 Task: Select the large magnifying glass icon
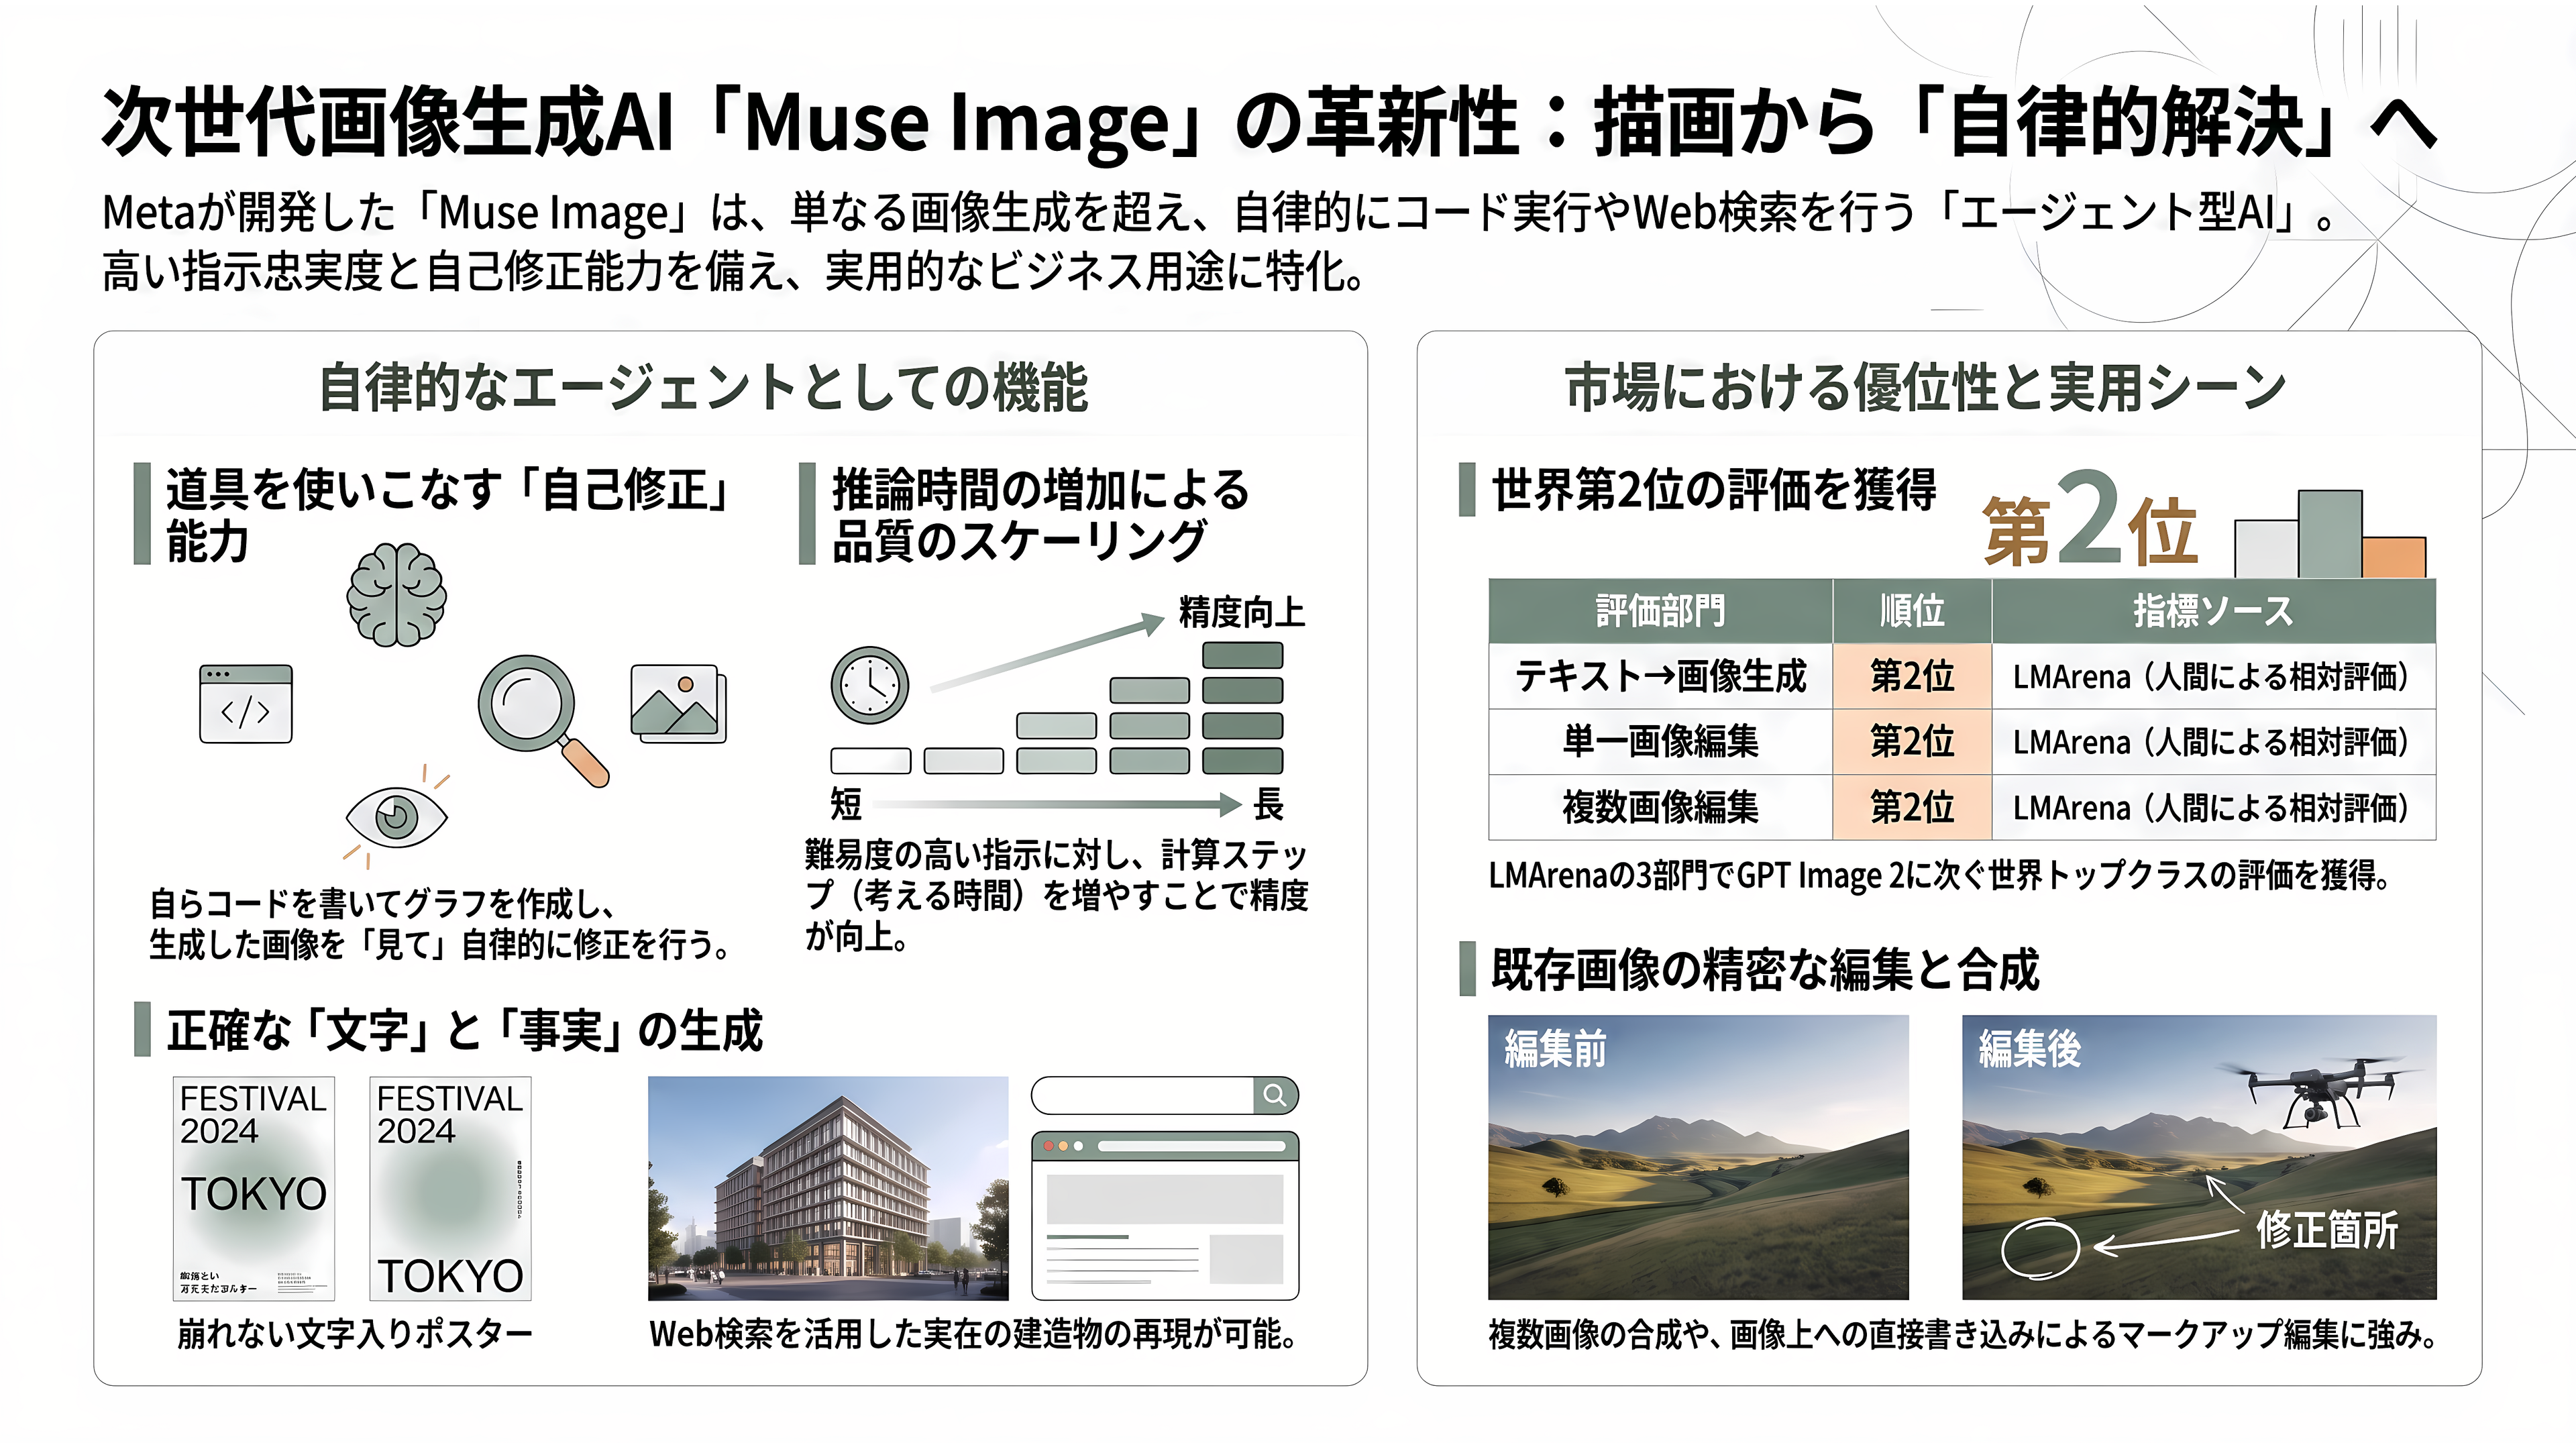543,720
